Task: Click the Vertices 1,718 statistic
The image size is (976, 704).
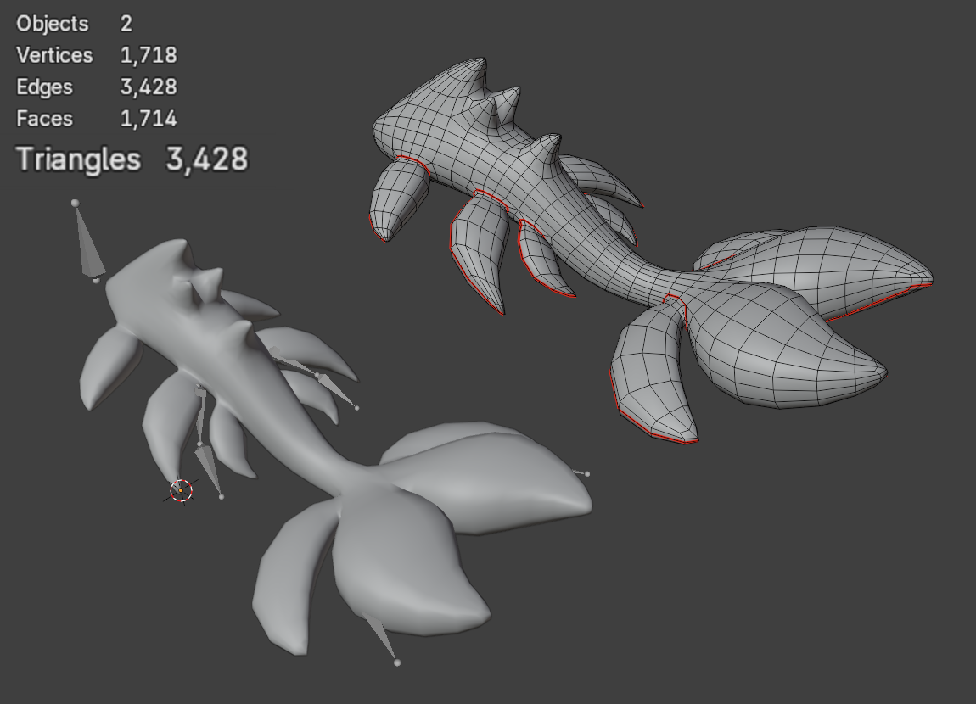Action: [x=97, y=55]
